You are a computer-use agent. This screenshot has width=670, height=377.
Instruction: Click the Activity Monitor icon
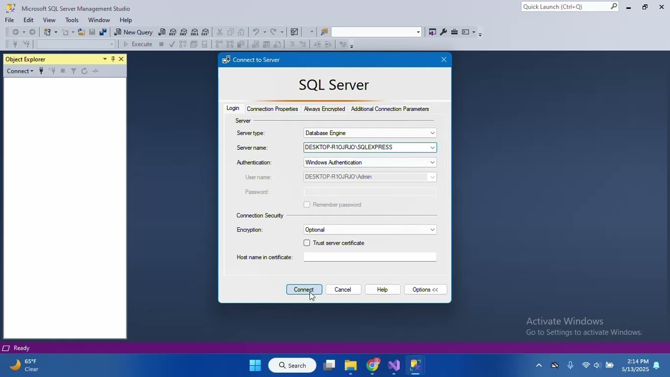[x=294, y=32]
